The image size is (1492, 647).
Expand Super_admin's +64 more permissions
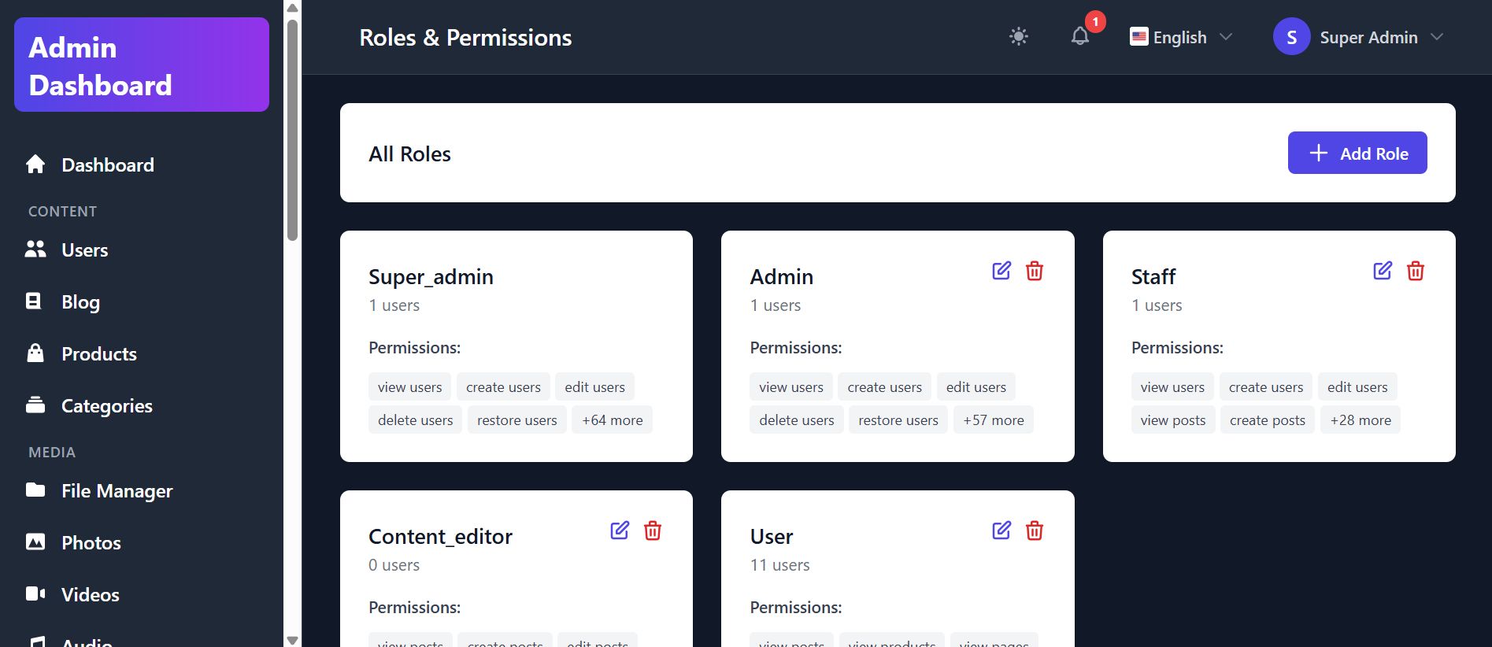tap(612, 420)
